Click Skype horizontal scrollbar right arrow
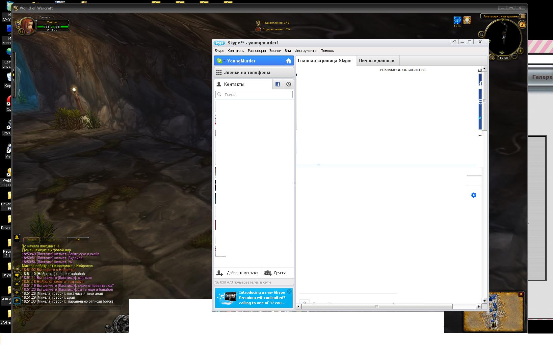Image resolution: width=553 pixels, height=345 pixels. click(x=479, y=306)
